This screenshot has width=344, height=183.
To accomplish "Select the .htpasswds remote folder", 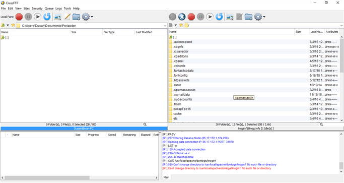I will coord(254,80).
